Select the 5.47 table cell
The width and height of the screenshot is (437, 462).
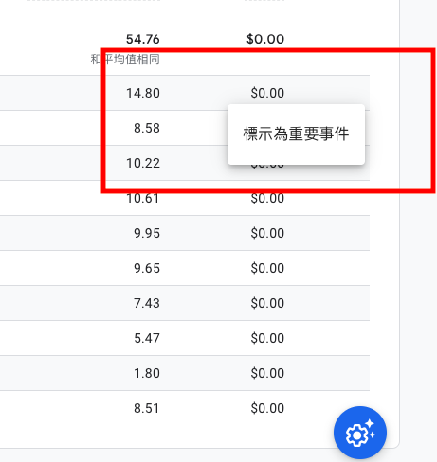click(x=147, y=338)
